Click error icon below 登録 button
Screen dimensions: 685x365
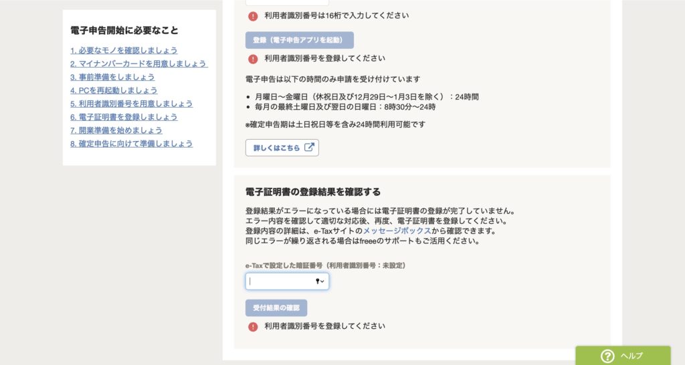tap(253, 59)
